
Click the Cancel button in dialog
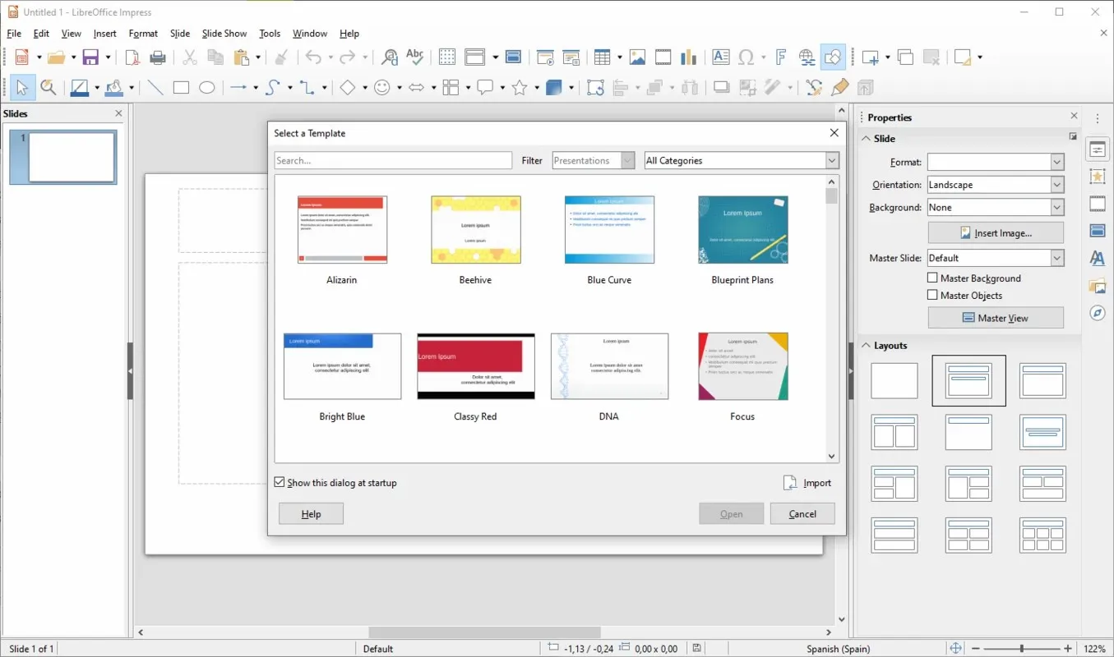[802, 514]
